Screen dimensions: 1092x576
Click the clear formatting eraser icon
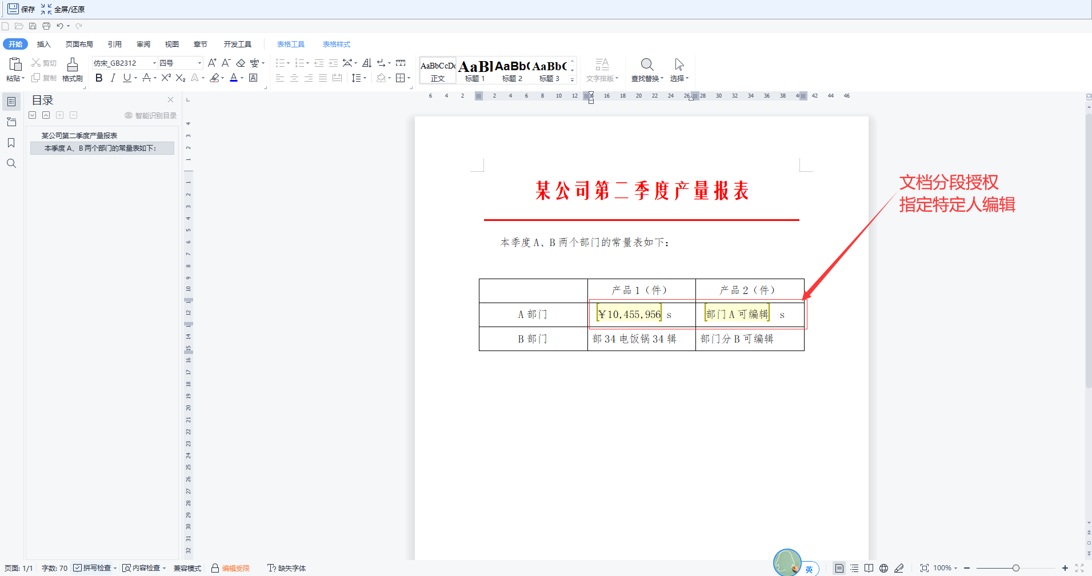241,63
